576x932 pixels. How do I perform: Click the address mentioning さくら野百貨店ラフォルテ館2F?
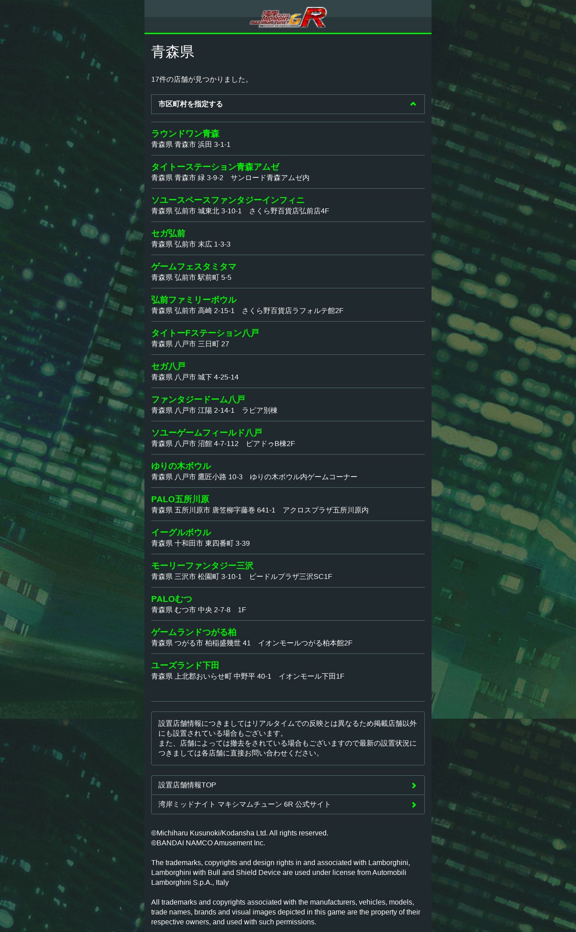pyautogui.click(x=248, y=311)
